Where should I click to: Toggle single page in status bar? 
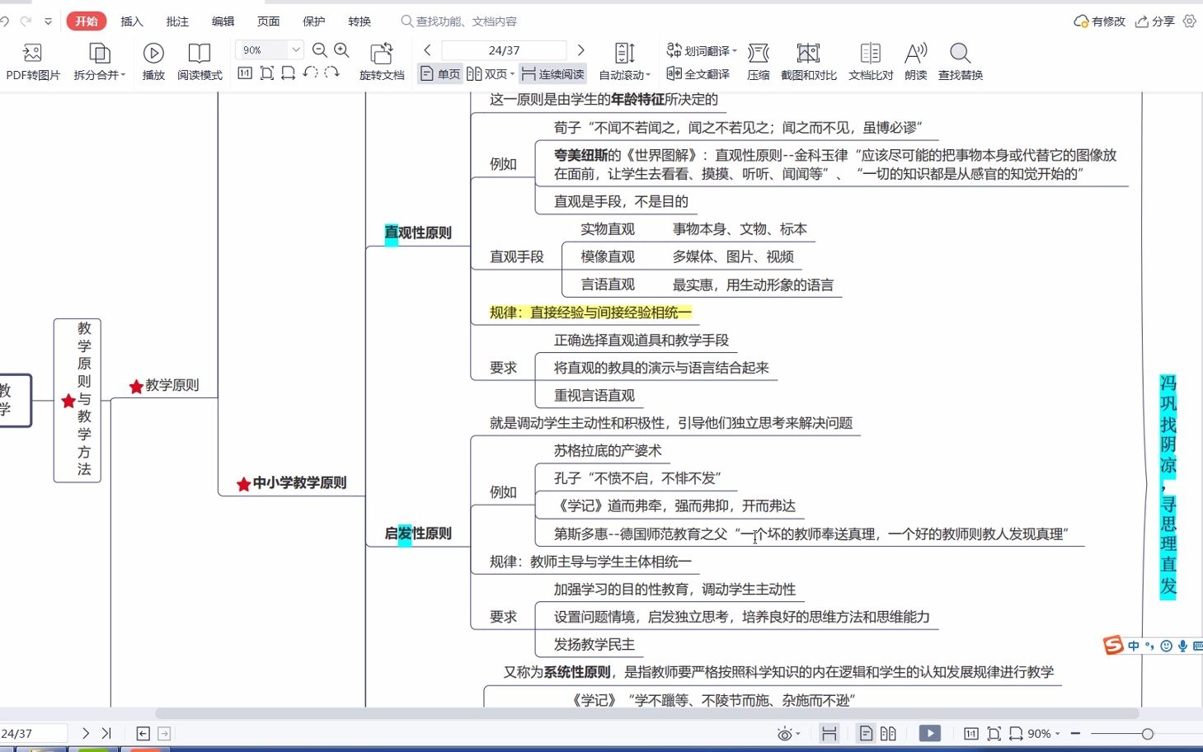(866, 733)
